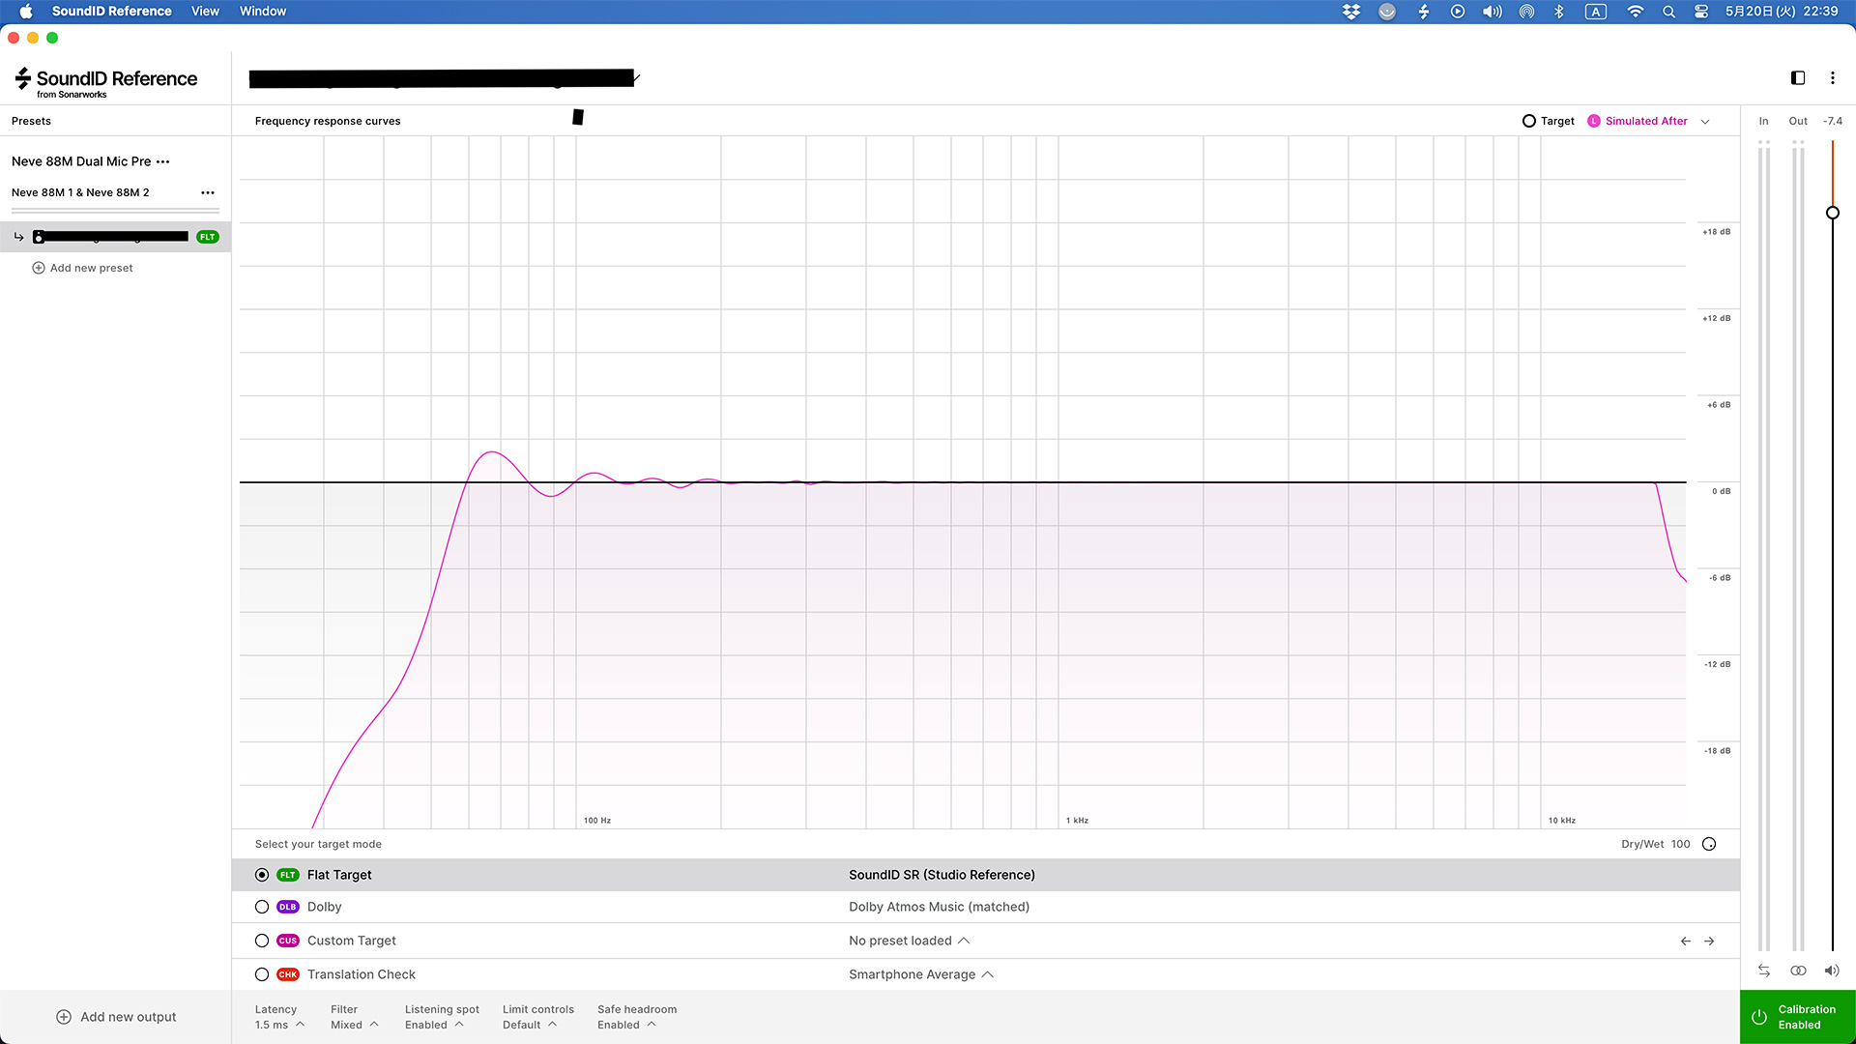Viewport: 1856px width, 1044px height.
Task: Add new preset
Action: tap(82, 268)
